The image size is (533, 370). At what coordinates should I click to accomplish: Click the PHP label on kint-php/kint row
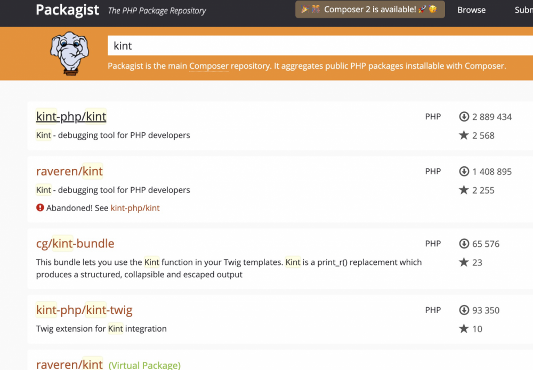tap(433, 117)
